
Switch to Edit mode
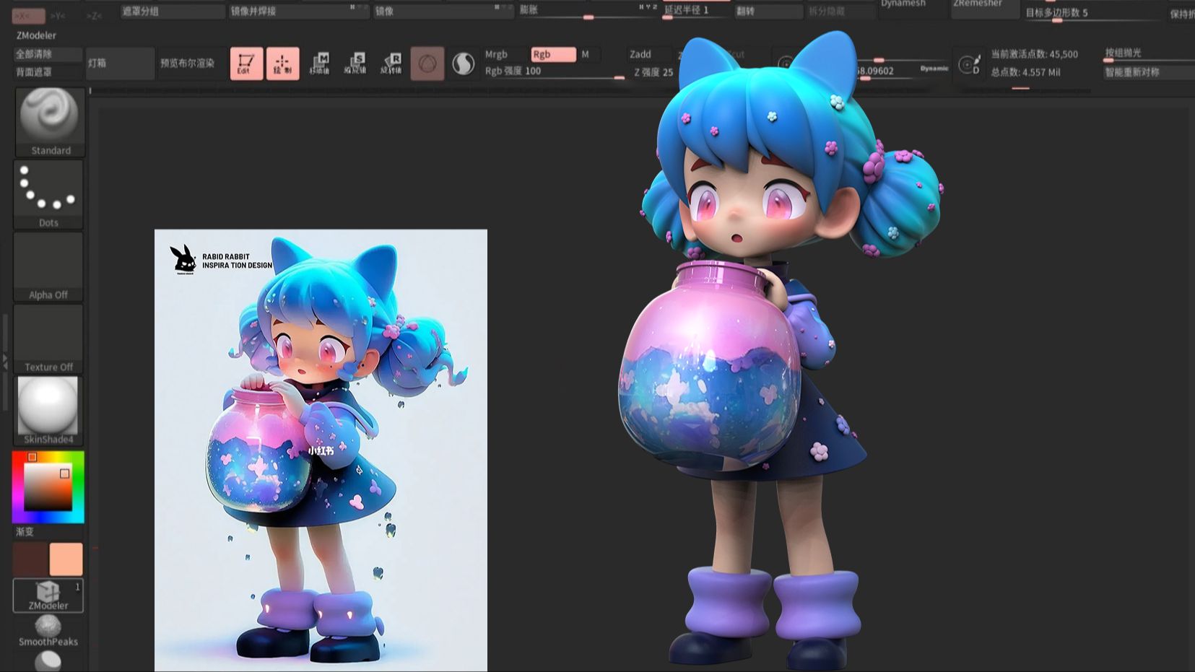click(x=246, y=64)
